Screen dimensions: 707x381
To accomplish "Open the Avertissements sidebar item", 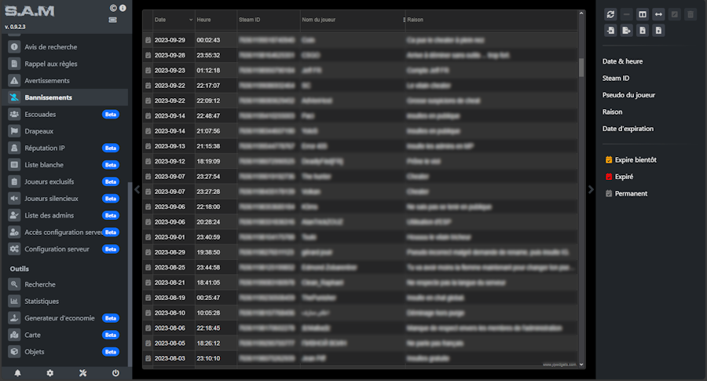I will click(47, 81).
